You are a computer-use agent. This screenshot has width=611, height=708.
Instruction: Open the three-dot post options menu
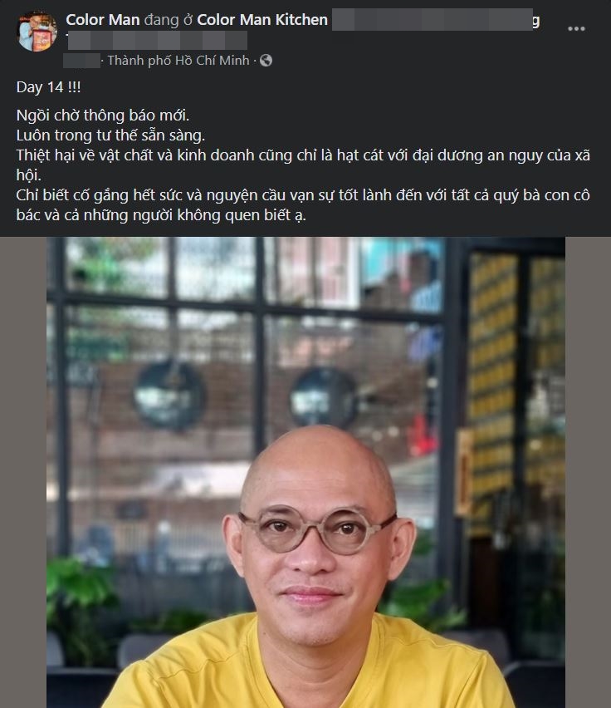[576, 29]
